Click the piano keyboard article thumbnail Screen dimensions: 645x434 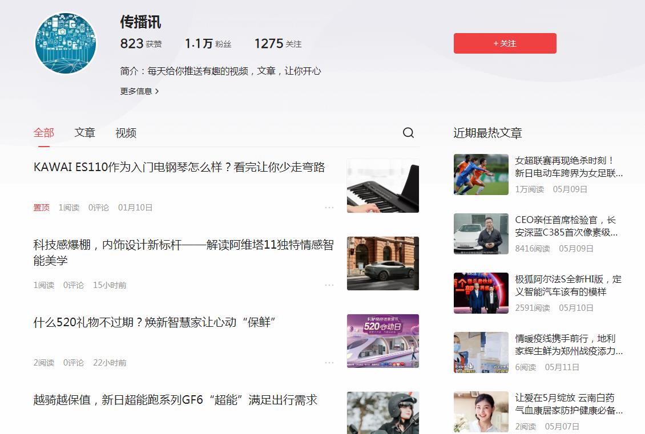pos(382,186)
